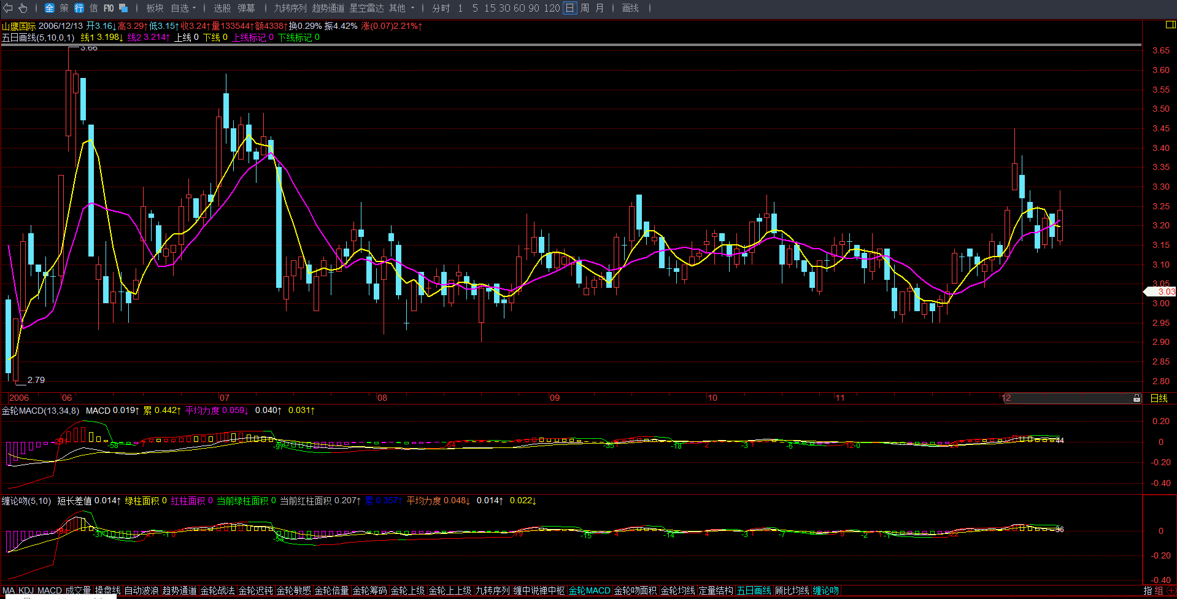Toggle the 弹幕 bullet comments
Image resolution: width=1177 pixels, height=599 pixels.
pyautogui.click(x=246, y=8)
